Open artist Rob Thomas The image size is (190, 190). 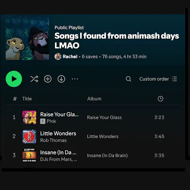pos(53,140)
